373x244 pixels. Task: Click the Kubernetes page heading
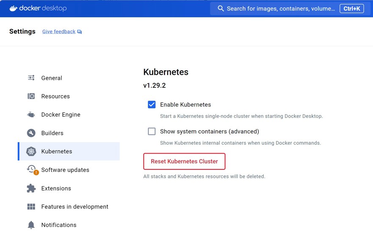pos(166,72)
